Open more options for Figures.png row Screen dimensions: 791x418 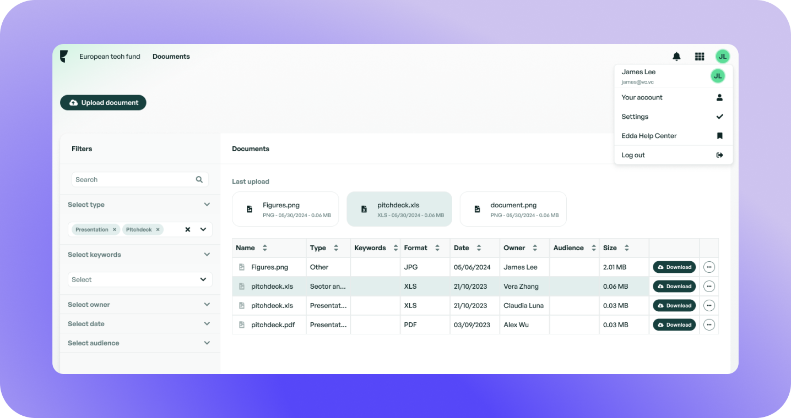tap(709, 267)
